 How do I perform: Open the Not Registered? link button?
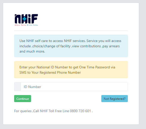(x=114, y=99)
